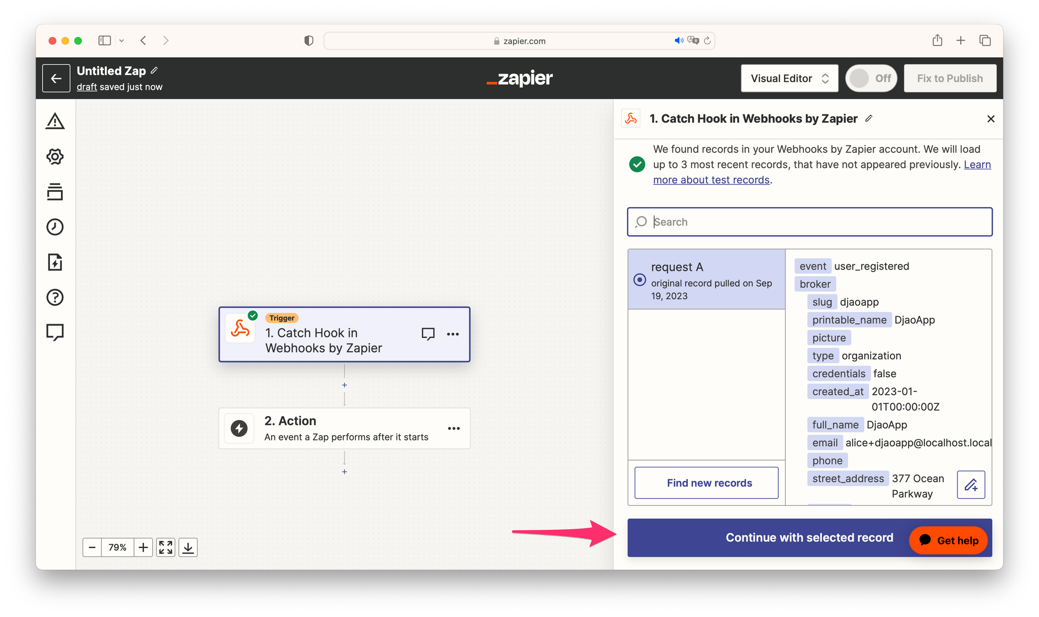Click the phone field label
Image resolution: width=1039 pixels, height=617 pixels.
(828, 461)
